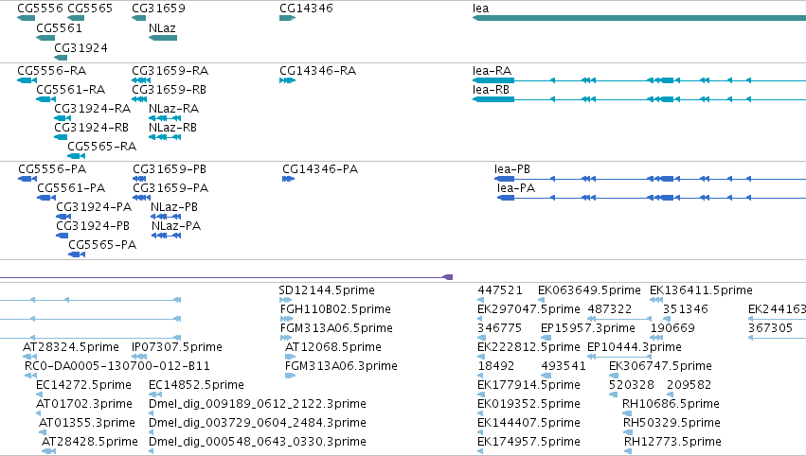Click the CG5565 gene label

(x=90, y=9)
